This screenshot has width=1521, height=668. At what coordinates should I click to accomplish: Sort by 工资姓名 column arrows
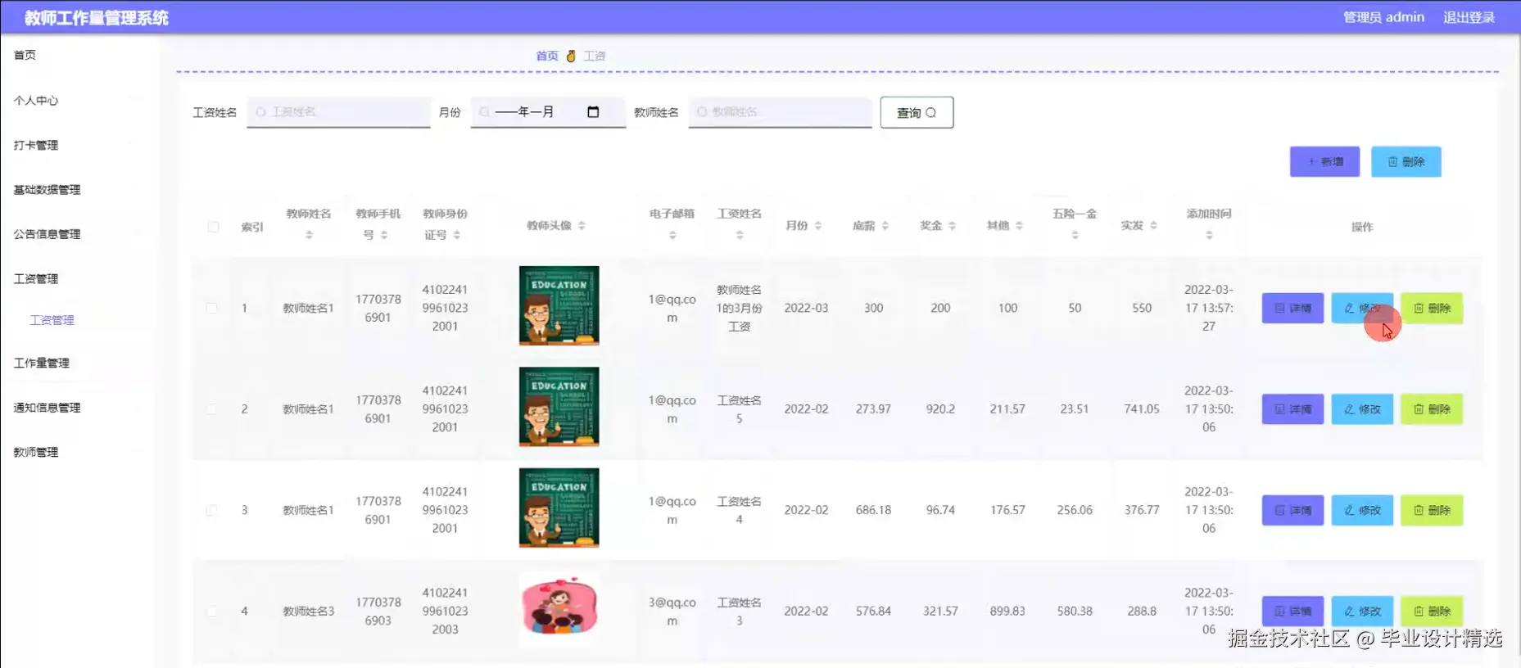pyautogui.click(x=740, y=235)
